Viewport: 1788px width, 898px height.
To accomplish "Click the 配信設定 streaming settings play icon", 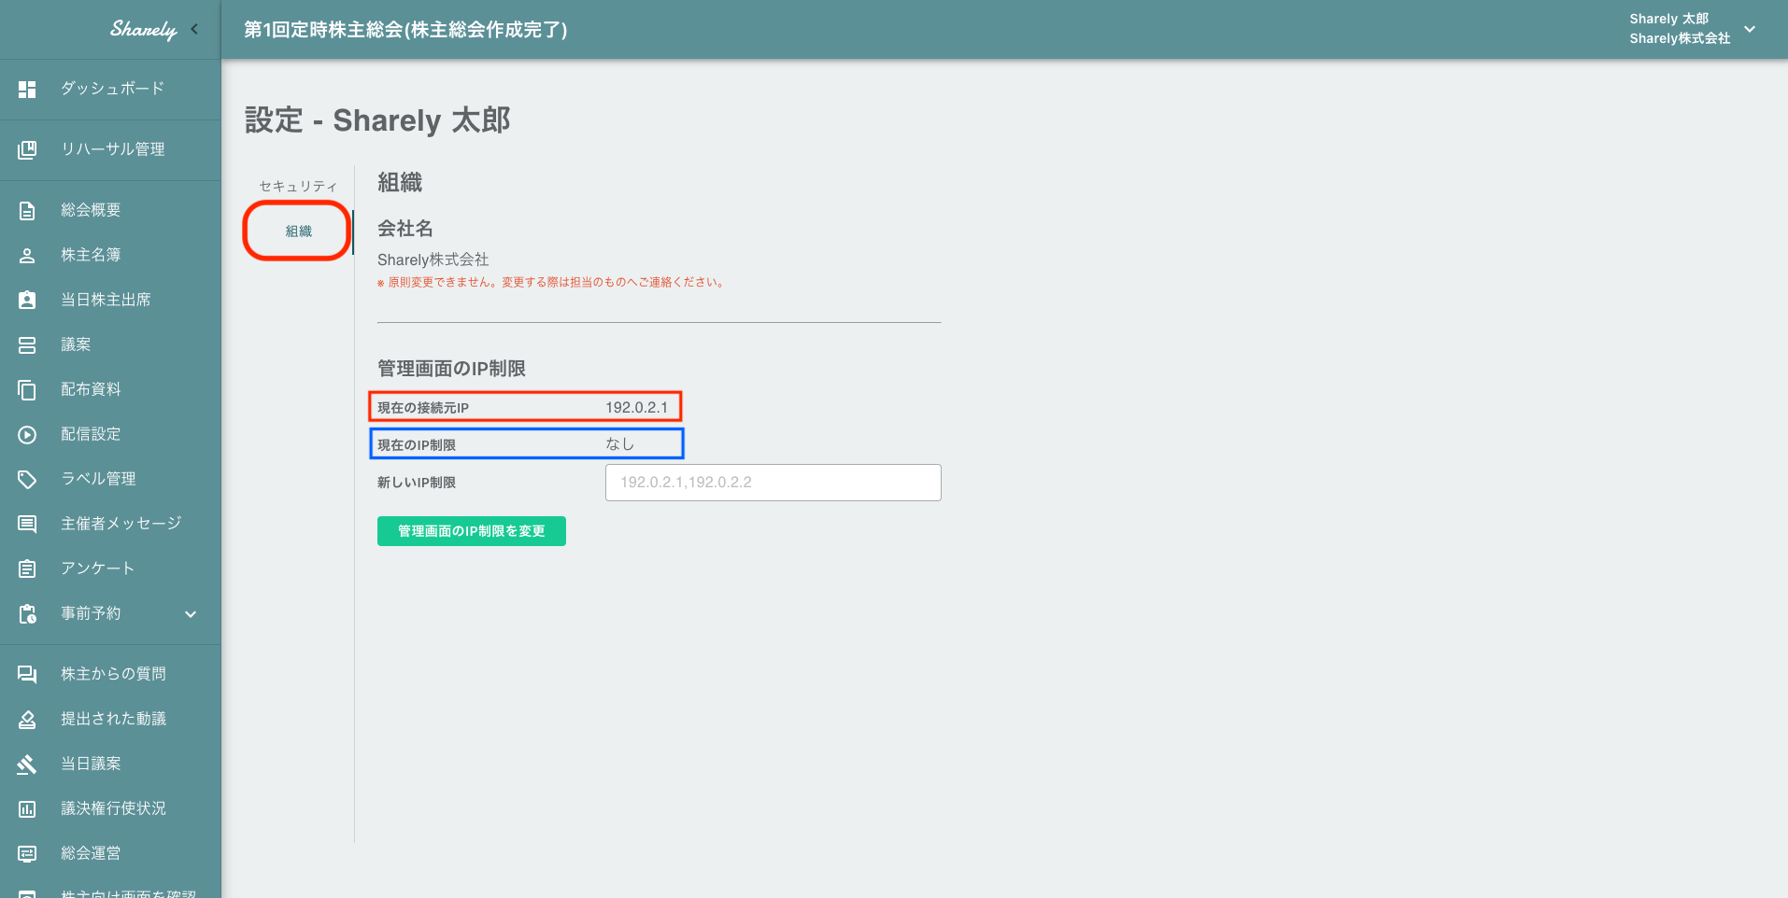I will tap(26, 433).
